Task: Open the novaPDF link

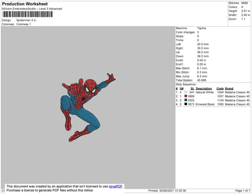Action: pos(115,186)
